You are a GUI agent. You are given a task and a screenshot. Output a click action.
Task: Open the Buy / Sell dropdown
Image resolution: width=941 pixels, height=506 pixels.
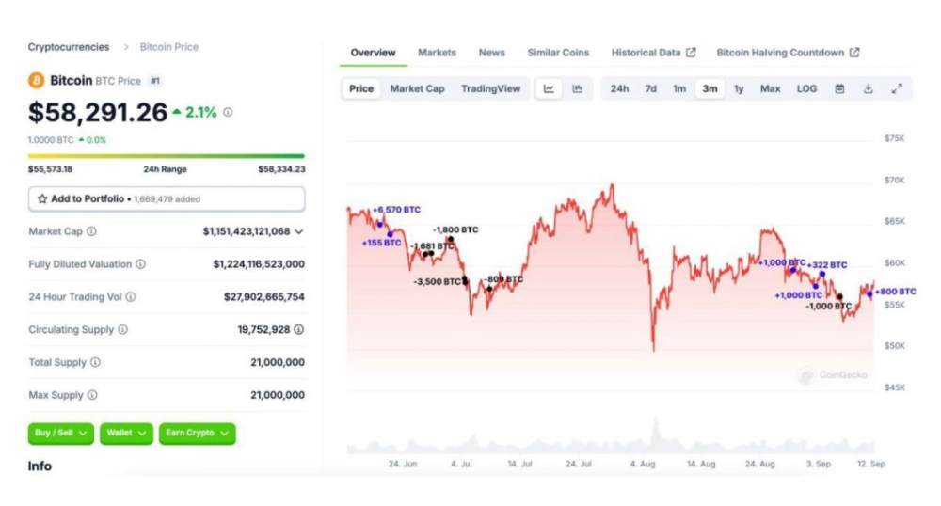[61, 433]
